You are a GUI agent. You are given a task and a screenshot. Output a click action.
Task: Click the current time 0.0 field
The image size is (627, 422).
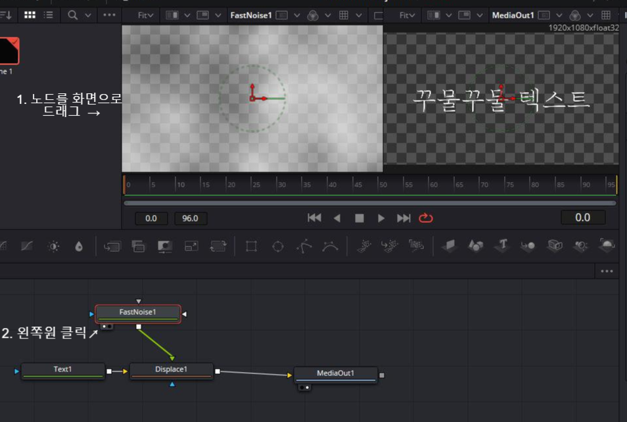[x=582, y=217]
